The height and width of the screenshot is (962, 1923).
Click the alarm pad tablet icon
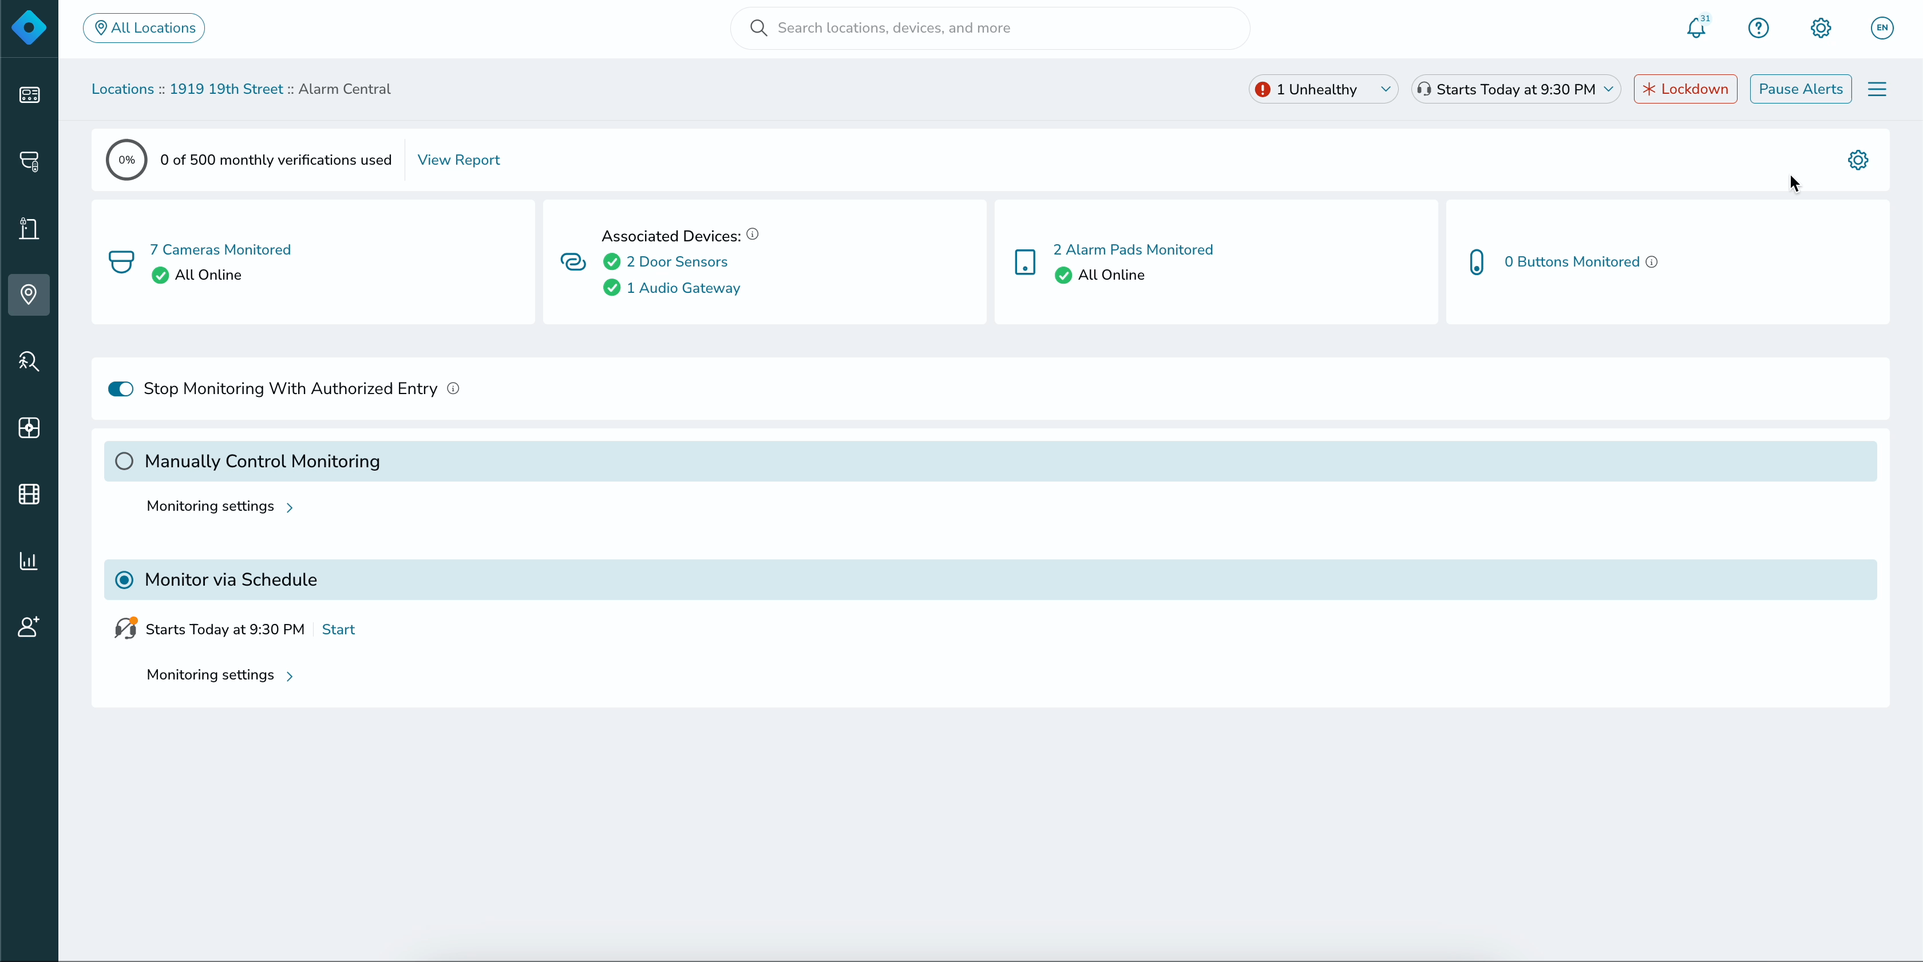coord(1025,262)
